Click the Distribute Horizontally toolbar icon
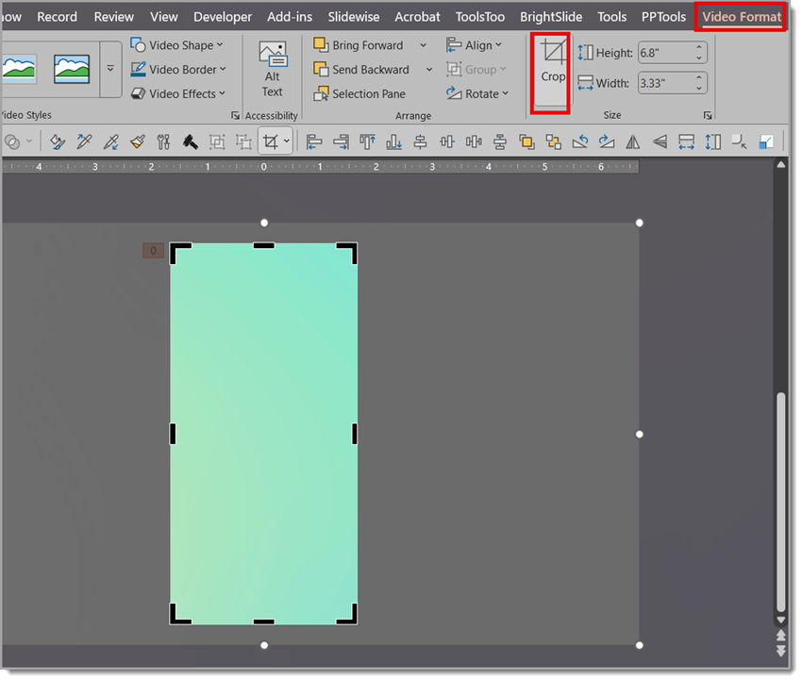The image size is (802, 681). (473, 141)
